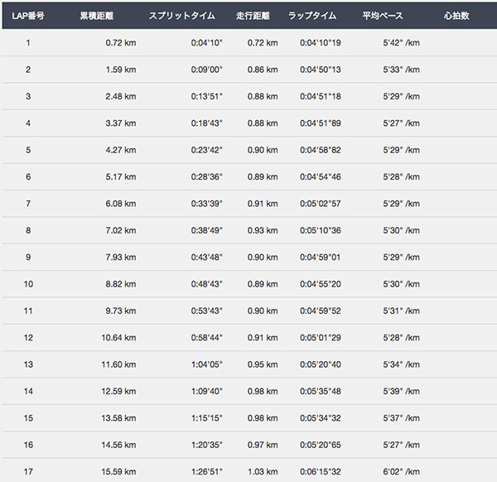Screen dimensions: 497x482
Task: Select lap time 0:05'10"36
Action: [321, 230]
